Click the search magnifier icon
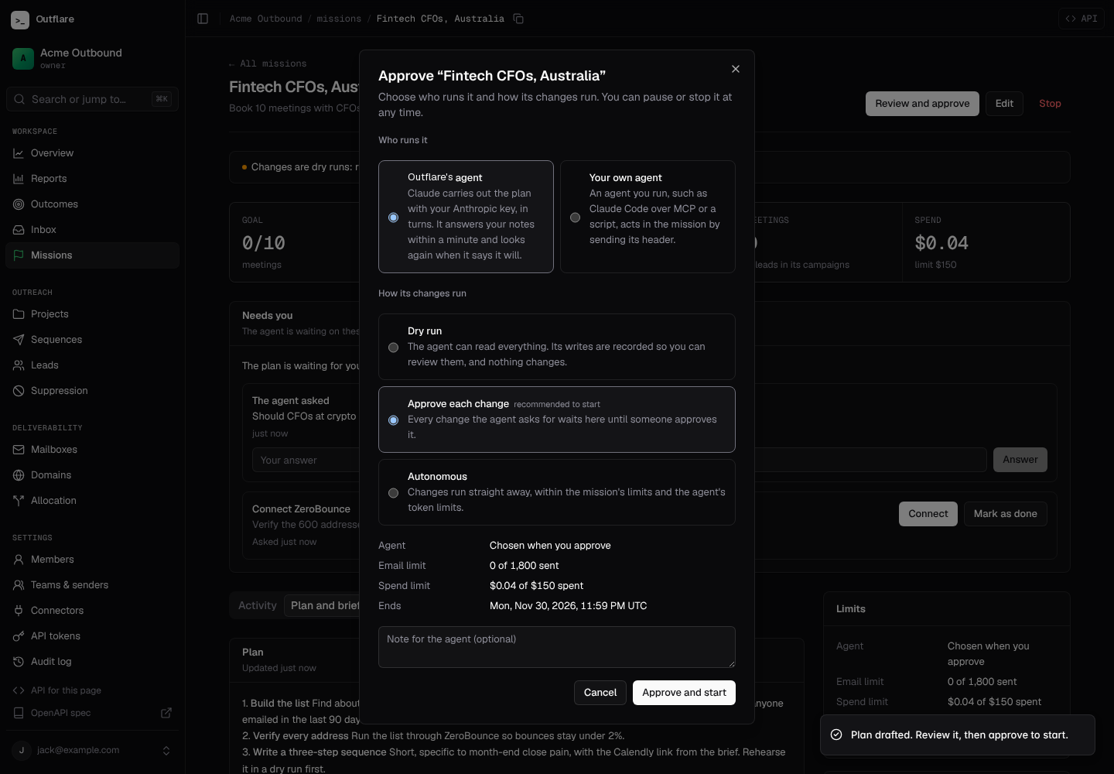 point(19,99)
